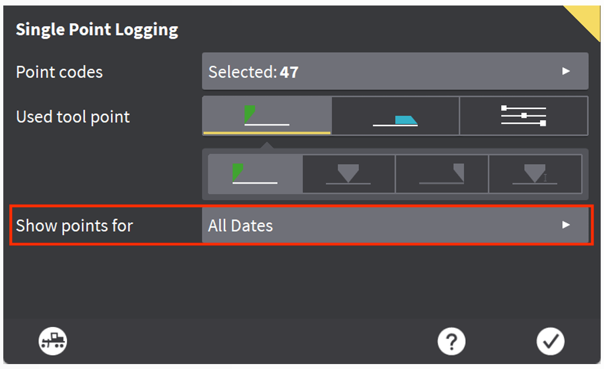Click the arrow on the Point codes field

click(565, 71)
